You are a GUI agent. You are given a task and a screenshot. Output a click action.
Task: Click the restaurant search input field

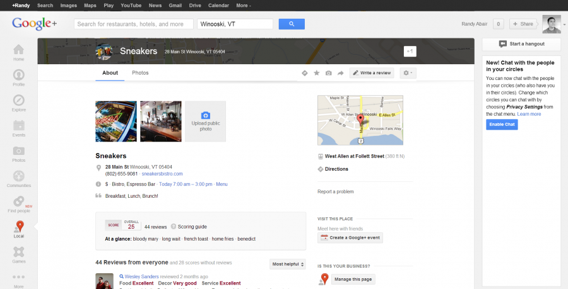point(134,24)
